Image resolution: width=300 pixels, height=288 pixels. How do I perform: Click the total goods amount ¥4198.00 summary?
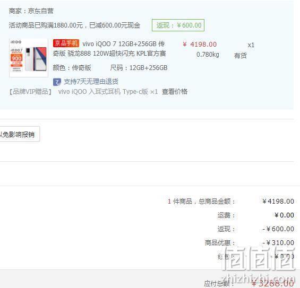[x=278, y=201]
